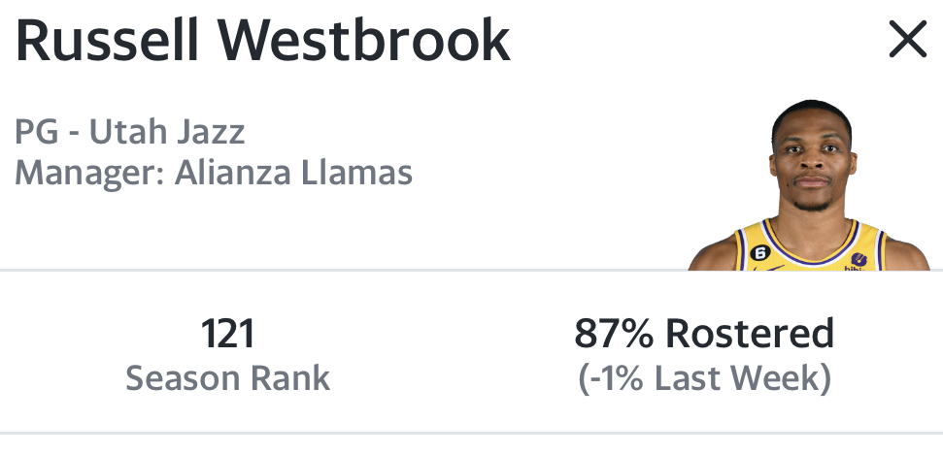Screen dimensions: 943x454
Task: Tap Russell Westbrook's headshot photo
Action: tap(810, 185)
